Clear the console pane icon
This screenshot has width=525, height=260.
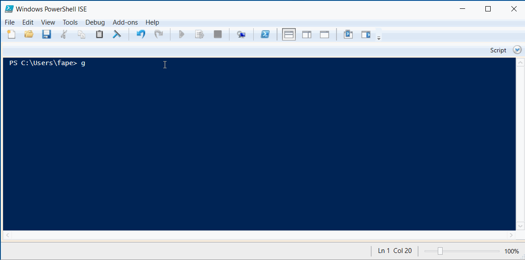point(117,34)
